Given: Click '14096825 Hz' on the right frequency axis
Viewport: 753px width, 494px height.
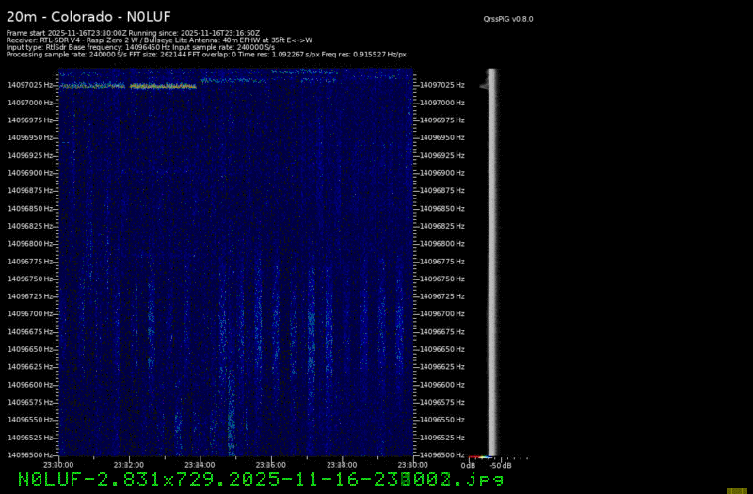Looking at the screenshot, I should pyautogui.click(x=441, y=226).
